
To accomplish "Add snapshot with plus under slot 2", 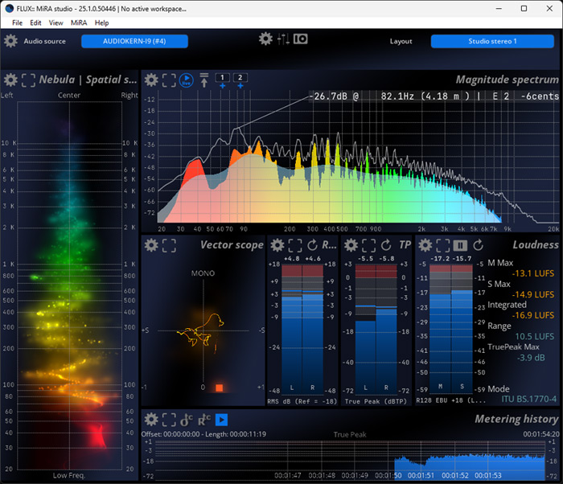I will (x=240, y=86).
